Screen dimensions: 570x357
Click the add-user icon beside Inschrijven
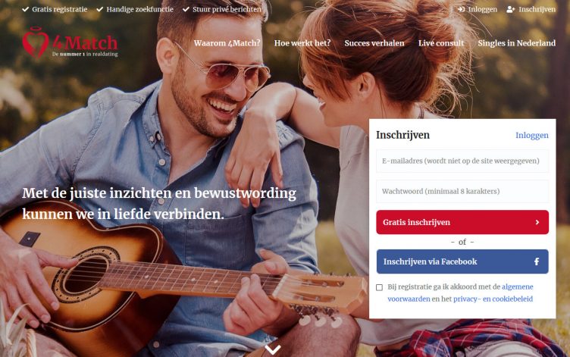[x=511, y=9]
